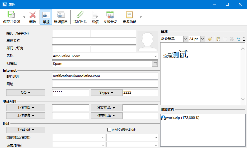Click the notes scrollbar up arrow
Screen dimensions: 247x148
tap(243, 49)
